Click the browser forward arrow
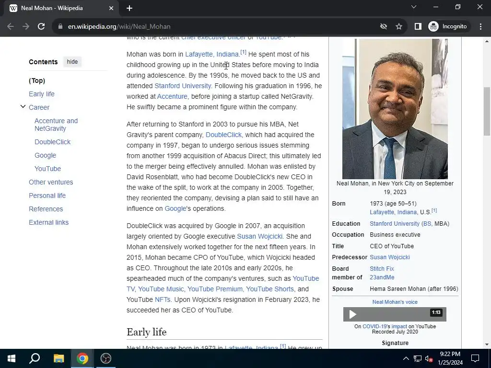Image resolution: width=491 pixels, height=368 pixels. coord(26,27)
